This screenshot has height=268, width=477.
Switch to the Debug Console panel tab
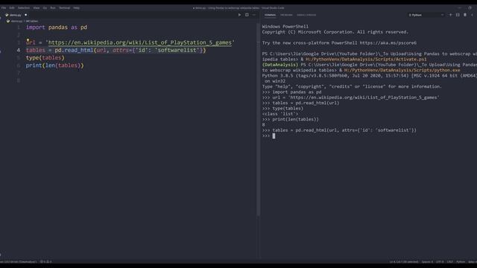click(x=306, y=15)
